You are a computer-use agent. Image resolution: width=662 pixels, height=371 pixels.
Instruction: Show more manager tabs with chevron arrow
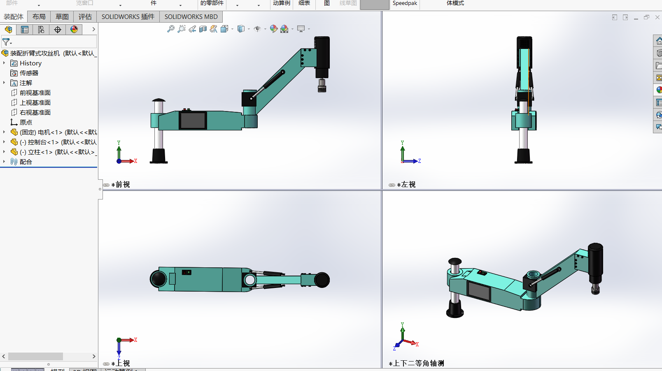(93, 29)
